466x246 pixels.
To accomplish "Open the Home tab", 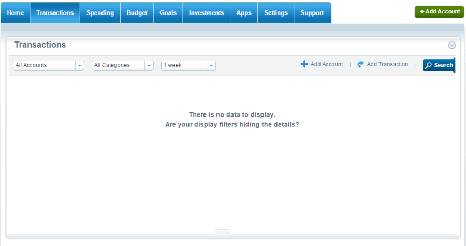I will [x=15, y=13].
